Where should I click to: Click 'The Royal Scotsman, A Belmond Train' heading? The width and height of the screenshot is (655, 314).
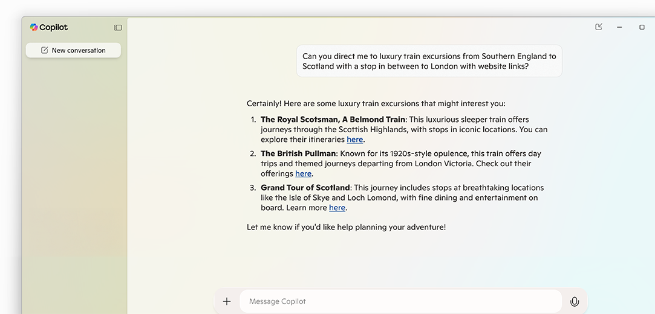333,120
